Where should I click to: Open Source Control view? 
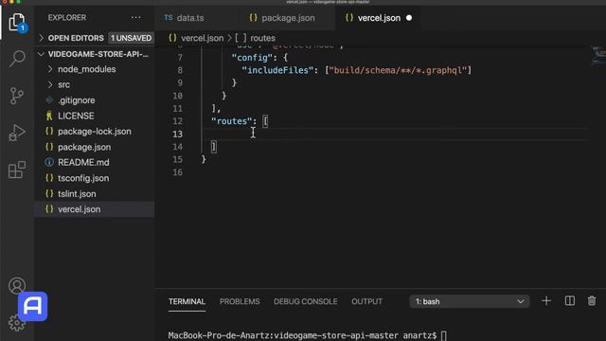click(16, 96)
